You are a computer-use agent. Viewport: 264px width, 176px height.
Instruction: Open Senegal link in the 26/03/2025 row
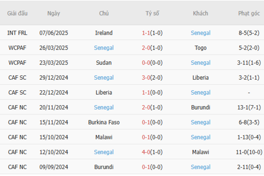point(104,48)
